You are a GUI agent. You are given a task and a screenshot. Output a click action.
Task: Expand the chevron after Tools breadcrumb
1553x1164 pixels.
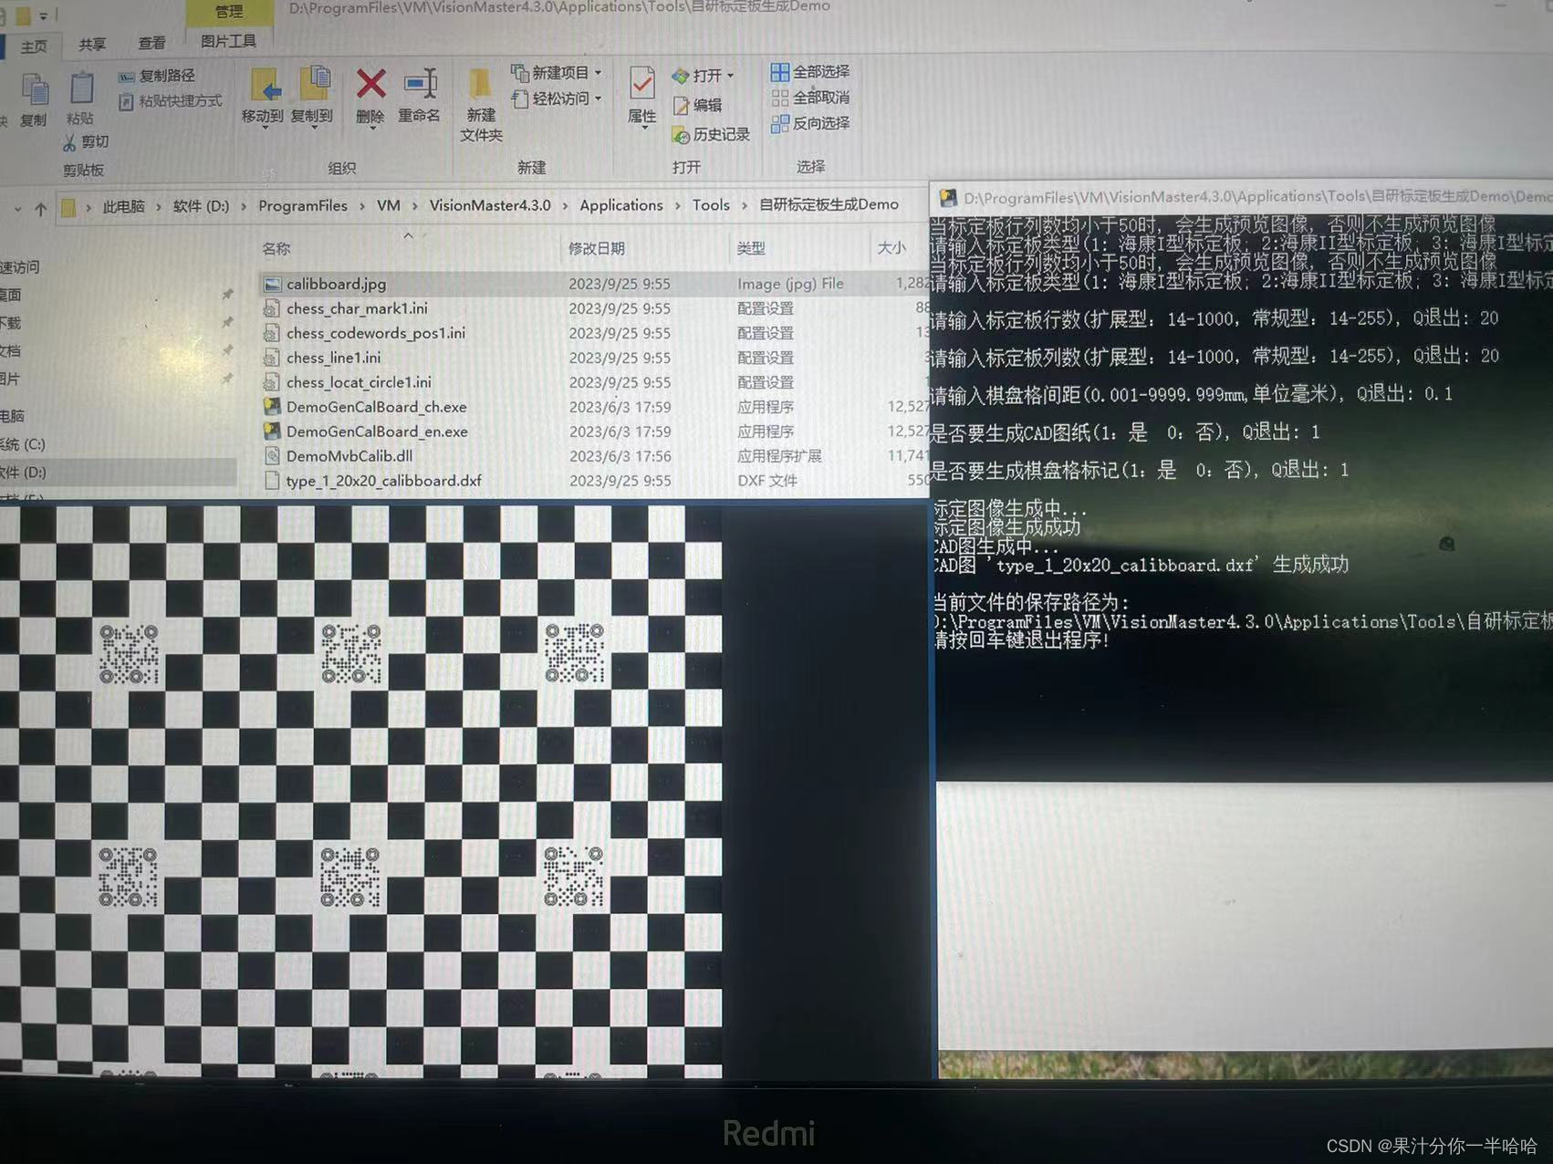click(x=745, y=205)
